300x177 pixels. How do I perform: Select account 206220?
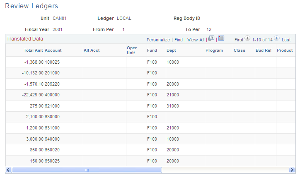52,84
